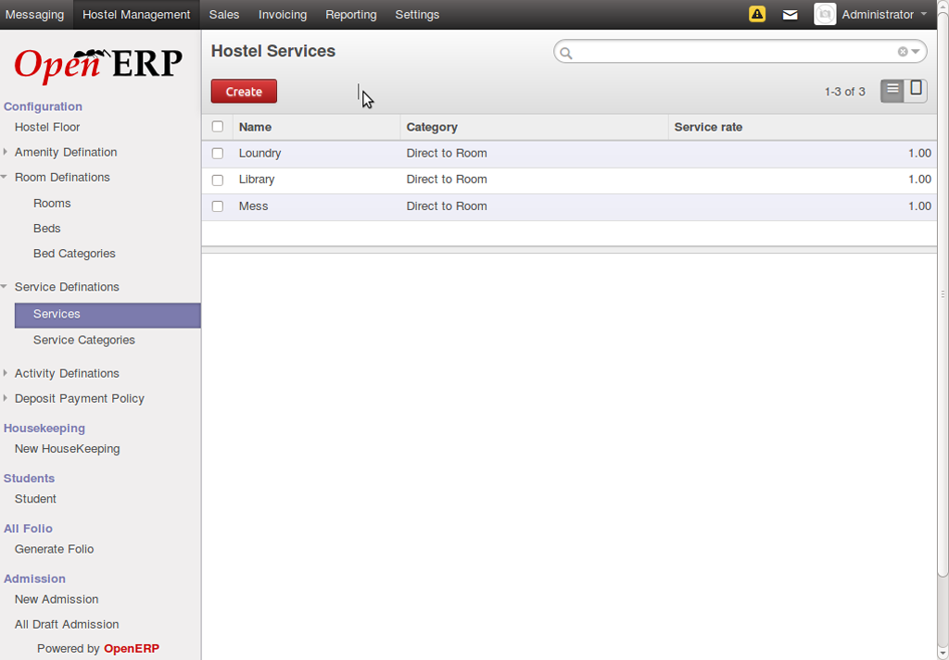
Task: Open Beds in the sidebar
Action: pyautogui.click(x=46, y=229)
